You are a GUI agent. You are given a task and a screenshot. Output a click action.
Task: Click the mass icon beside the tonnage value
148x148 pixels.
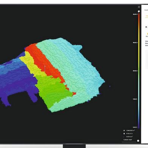click(x=124, y=134)
